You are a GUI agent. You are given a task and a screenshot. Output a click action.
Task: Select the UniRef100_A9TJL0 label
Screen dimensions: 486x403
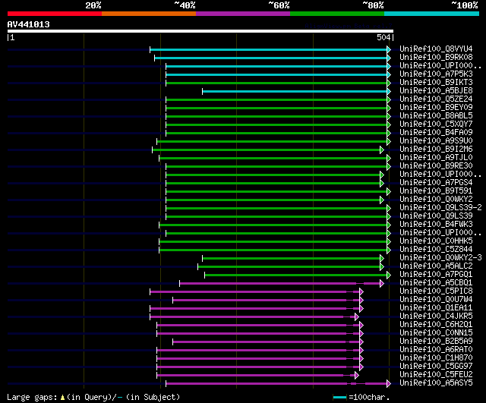pyautogui.click(x=436, y=158)
